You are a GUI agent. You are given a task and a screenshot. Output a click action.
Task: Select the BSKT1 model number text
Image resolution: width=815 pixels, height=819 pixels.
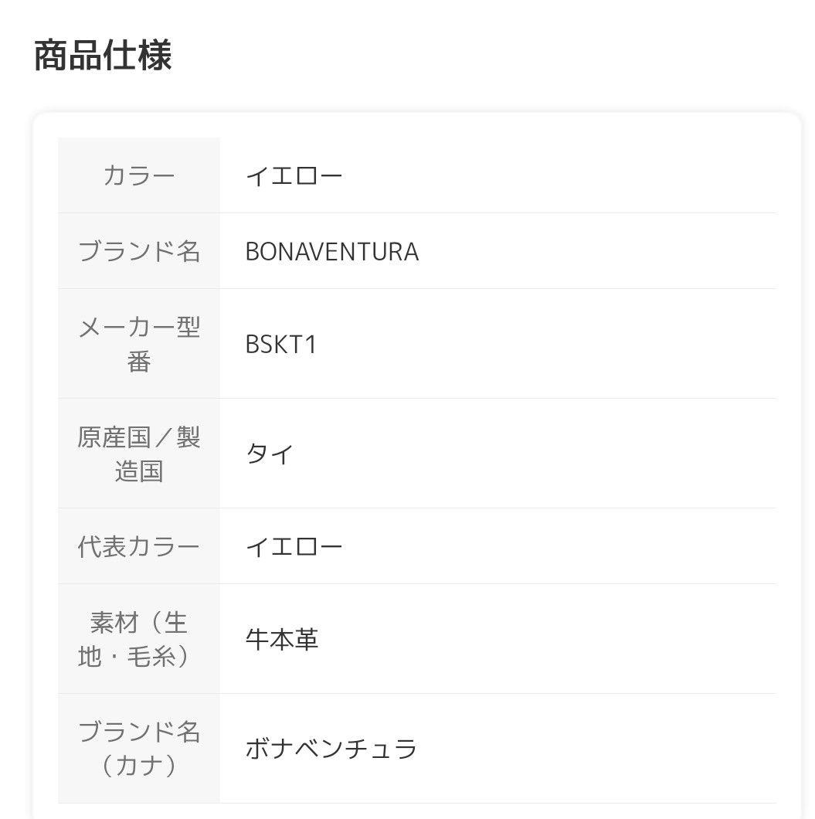point(281,345)
